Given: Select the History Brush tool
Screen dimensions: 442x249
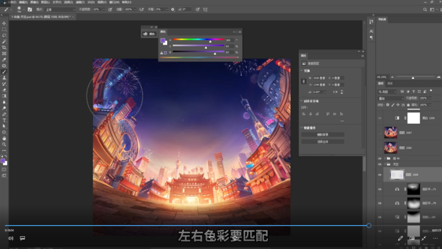Looking at the screenshot, I should (x=4, y=84).
